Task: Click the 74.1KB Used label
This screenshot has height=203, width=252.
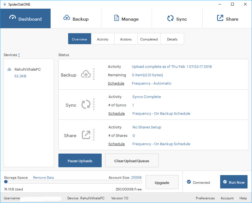Action: pyautogui.click(x=13, y=189)
